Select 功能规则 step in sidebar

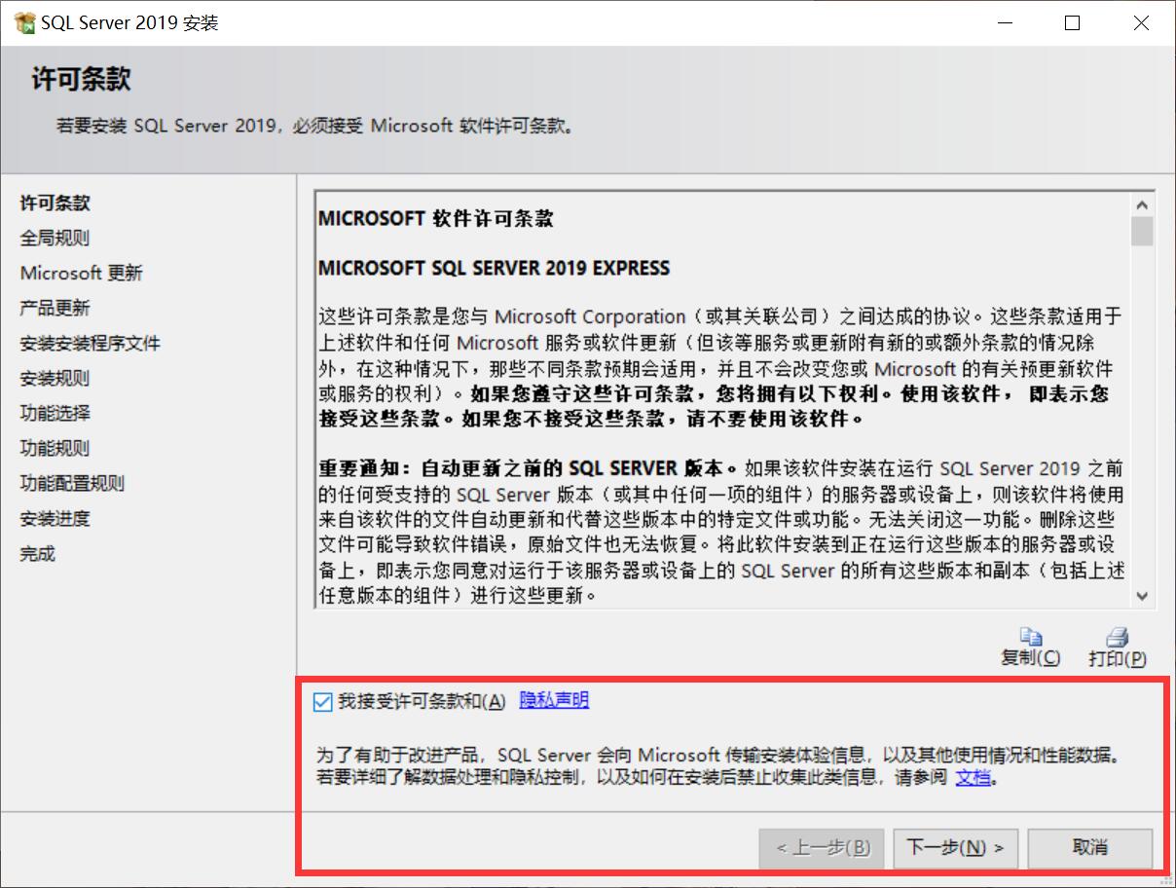pos(55,448)
